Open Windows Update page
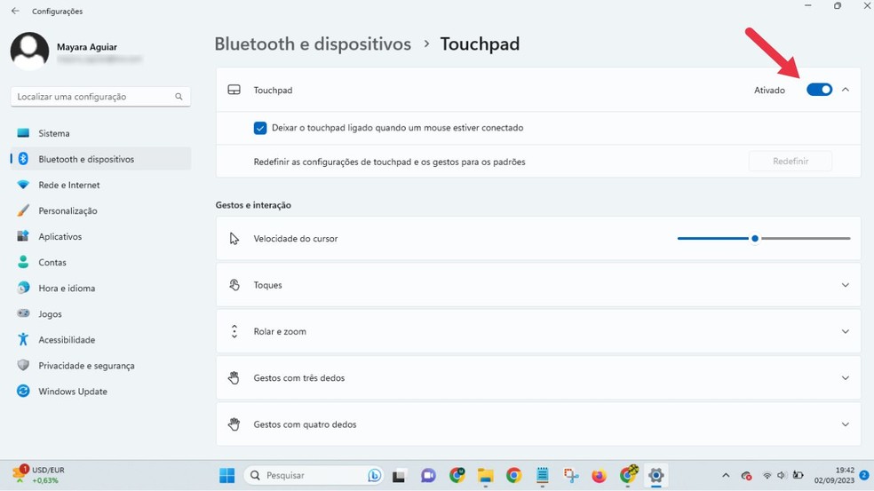This screenshot has height=491, width=874. pyautogui.click(x=101, y=392)
